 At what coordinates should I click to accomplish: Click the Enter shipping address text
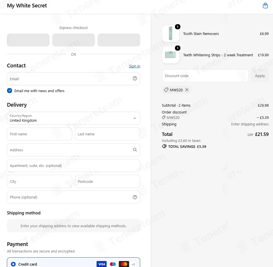coord(250,124)
